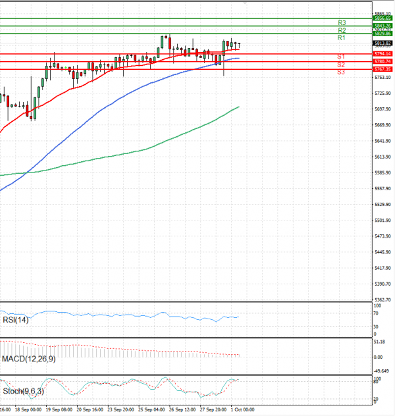The image size is (395, 416).
Task: Click the 5501.90 price axis value
Action: point(382,221)
